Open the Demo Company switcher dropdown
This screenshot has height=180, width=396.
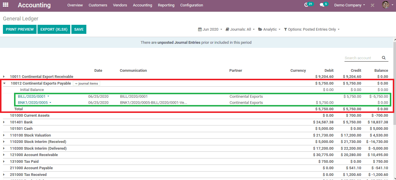click(349, 5)
